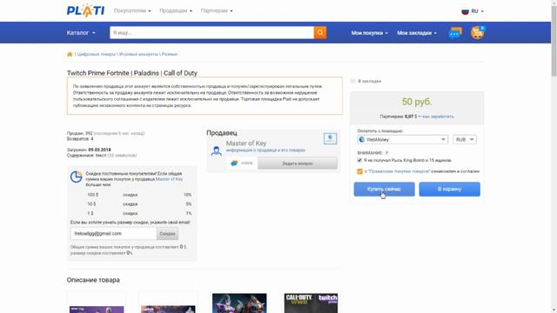
Task: Toggle the В закладки bookmark checkbox
Action: tap(352, 81)
